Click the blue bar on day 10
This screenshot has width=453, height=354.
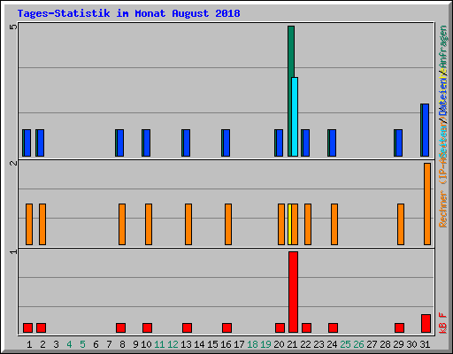pos(147,142)
